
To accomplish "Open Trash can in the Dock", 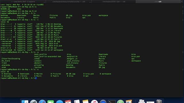I will (x=159, y=101).
